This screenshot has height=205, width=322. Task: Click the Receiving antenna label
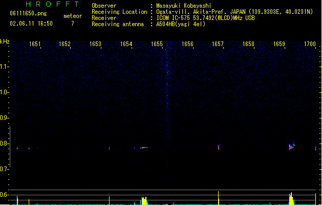(x=118, y=24)
